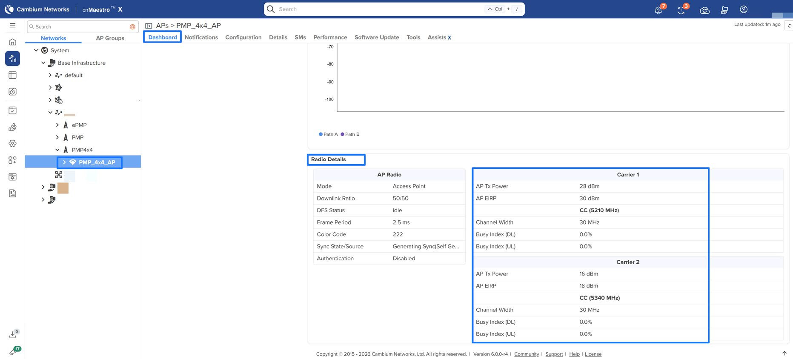
Task: Click the magnifier icon in the global search
Action: [x=271, y=9]
